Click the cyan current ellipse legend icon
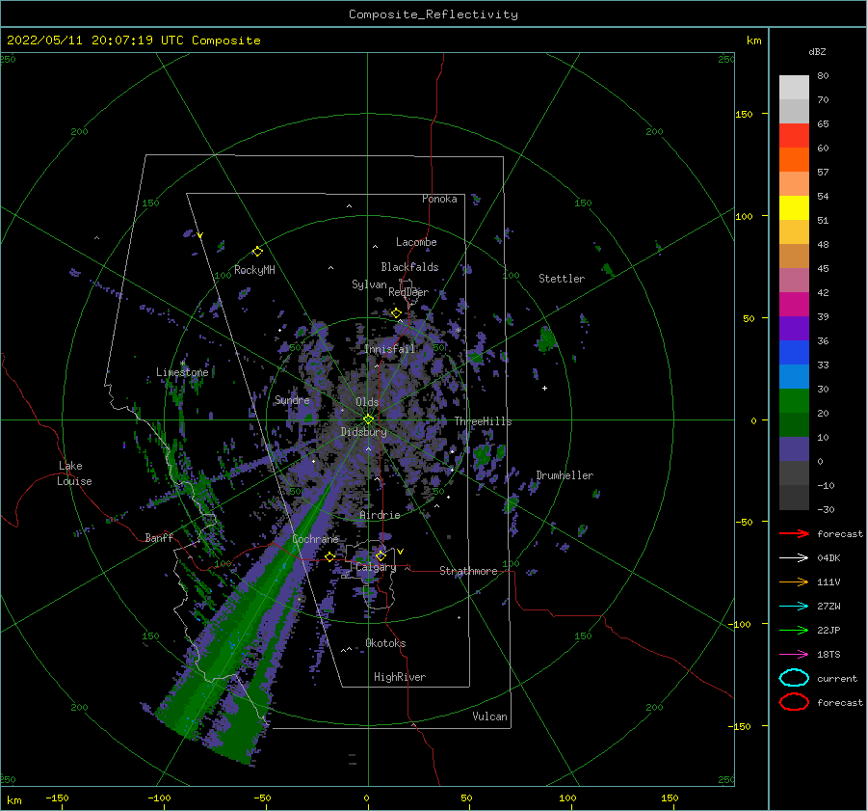This screenshot has height=811, width=867. (794, 678)
